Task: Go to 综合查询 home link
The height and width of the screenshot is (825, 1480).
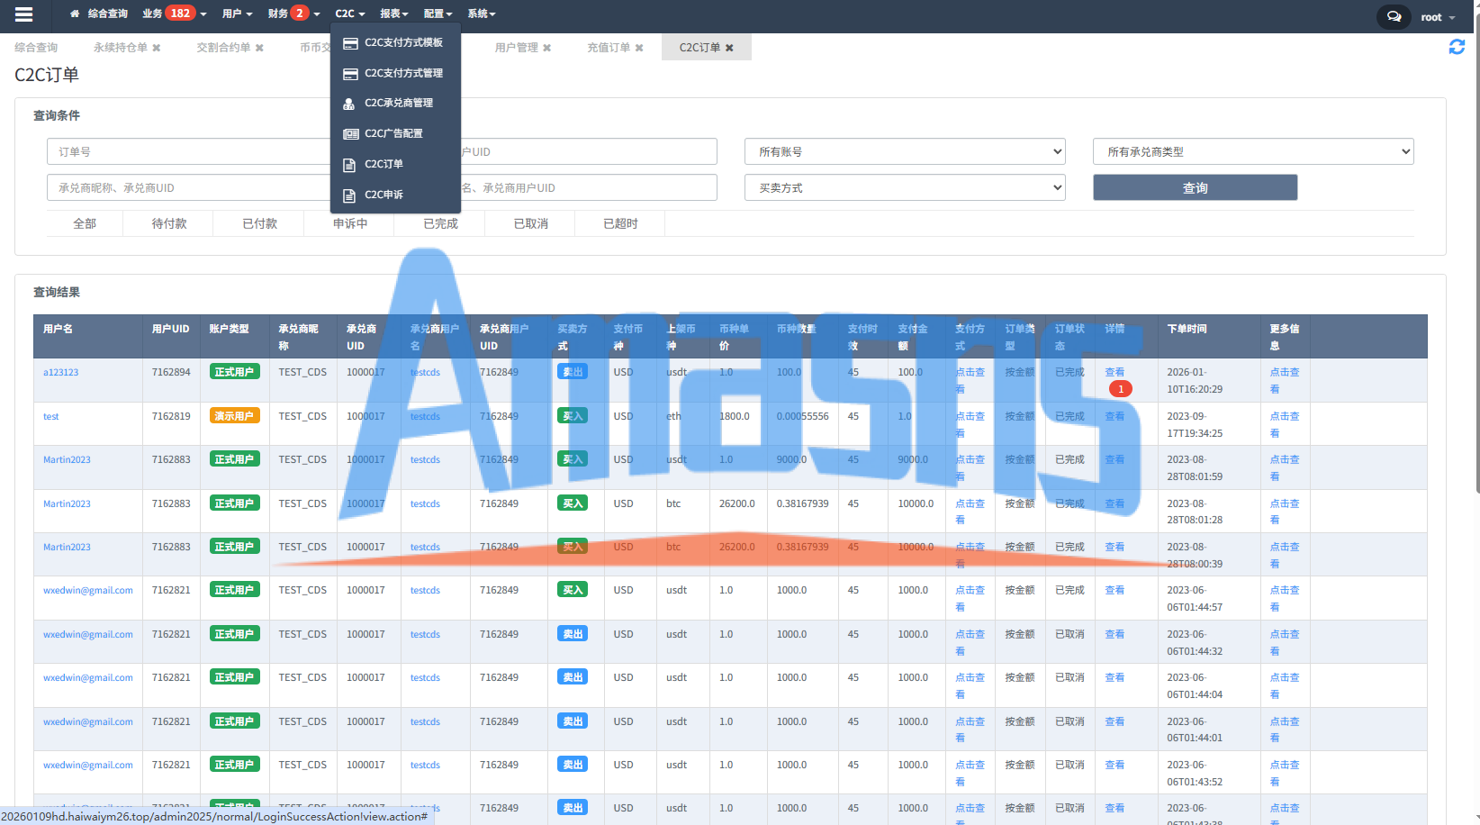Action: (99, 14)
